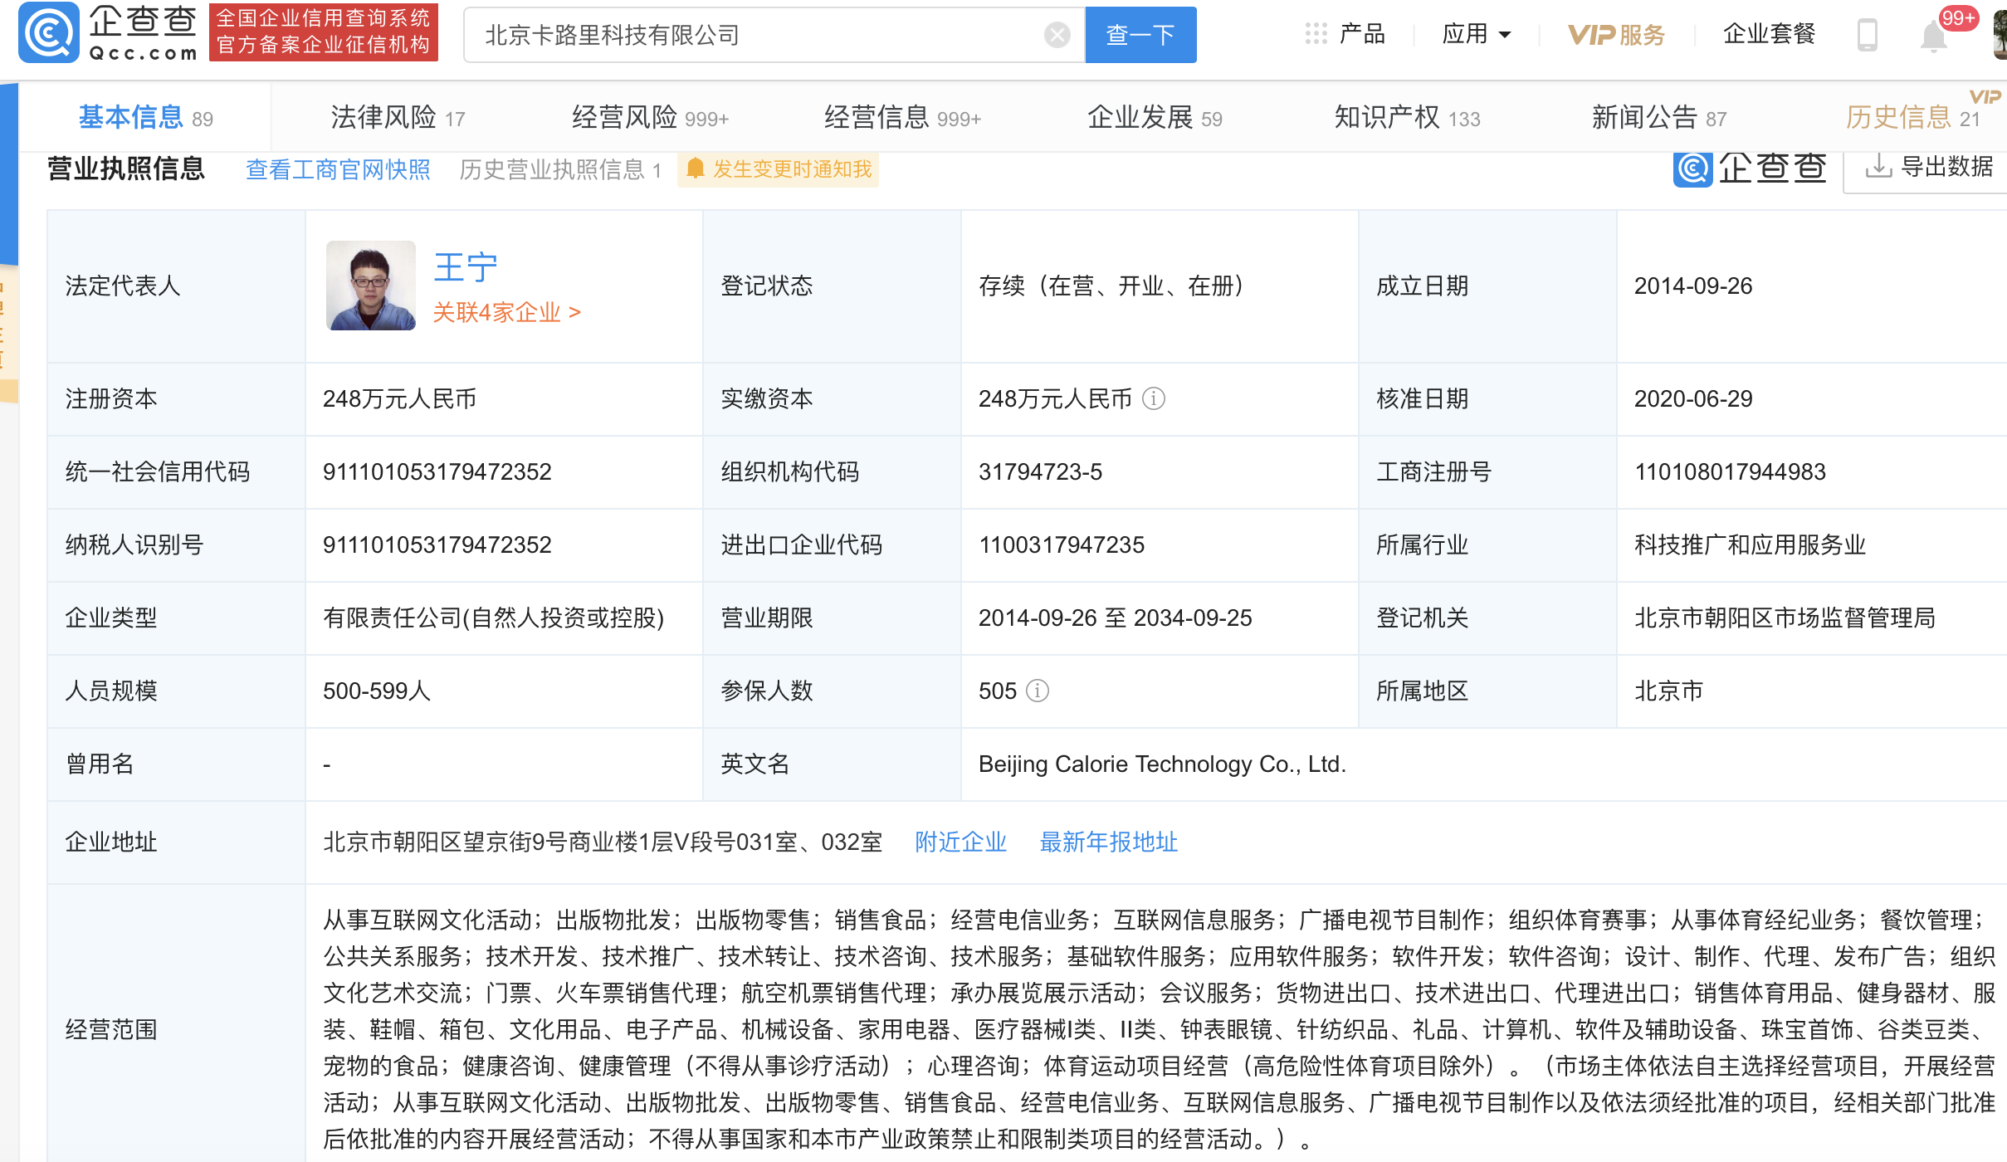
Task: Click 发生变更时通知我 alert button
Action: click(x=778, y=169)
